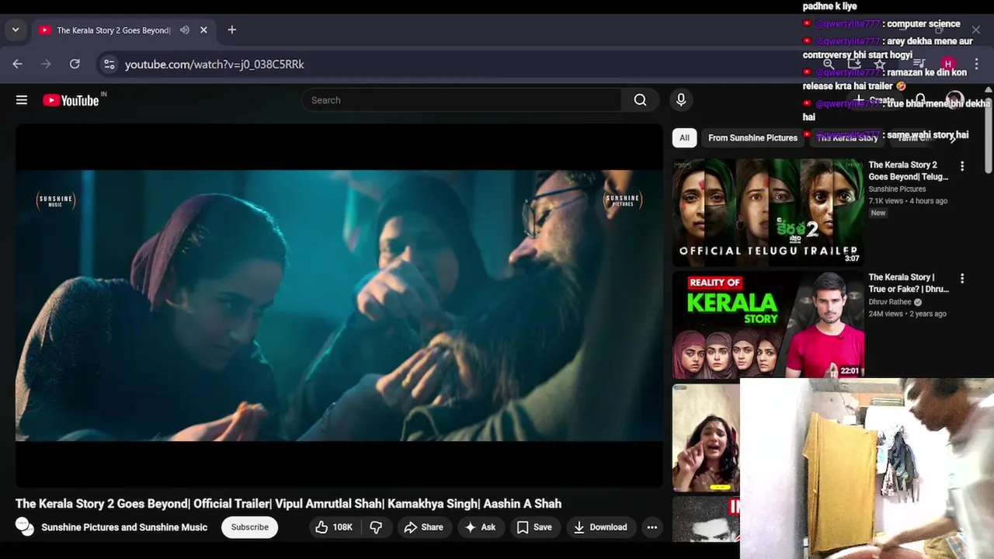
Task: Open The Kerala Story 2 Telugu video title
Action: point(909,171)
